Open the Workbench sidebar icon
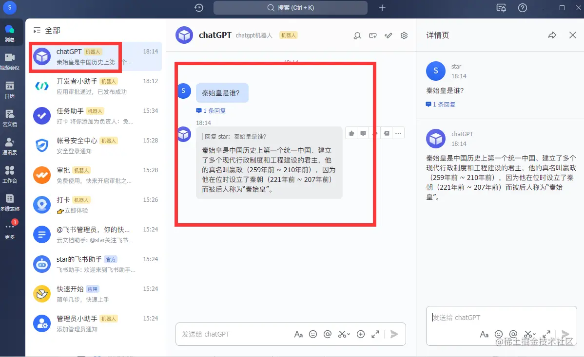584x357 pixels. (x=10, y=174)
